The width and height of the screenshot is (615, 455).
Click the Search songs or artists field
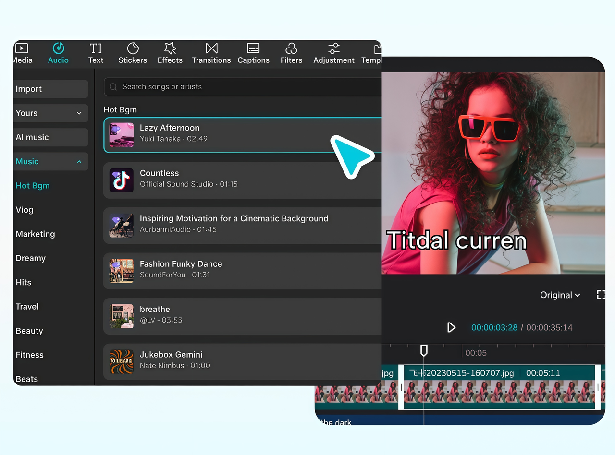pyautogui.click(x=243, y=87)
